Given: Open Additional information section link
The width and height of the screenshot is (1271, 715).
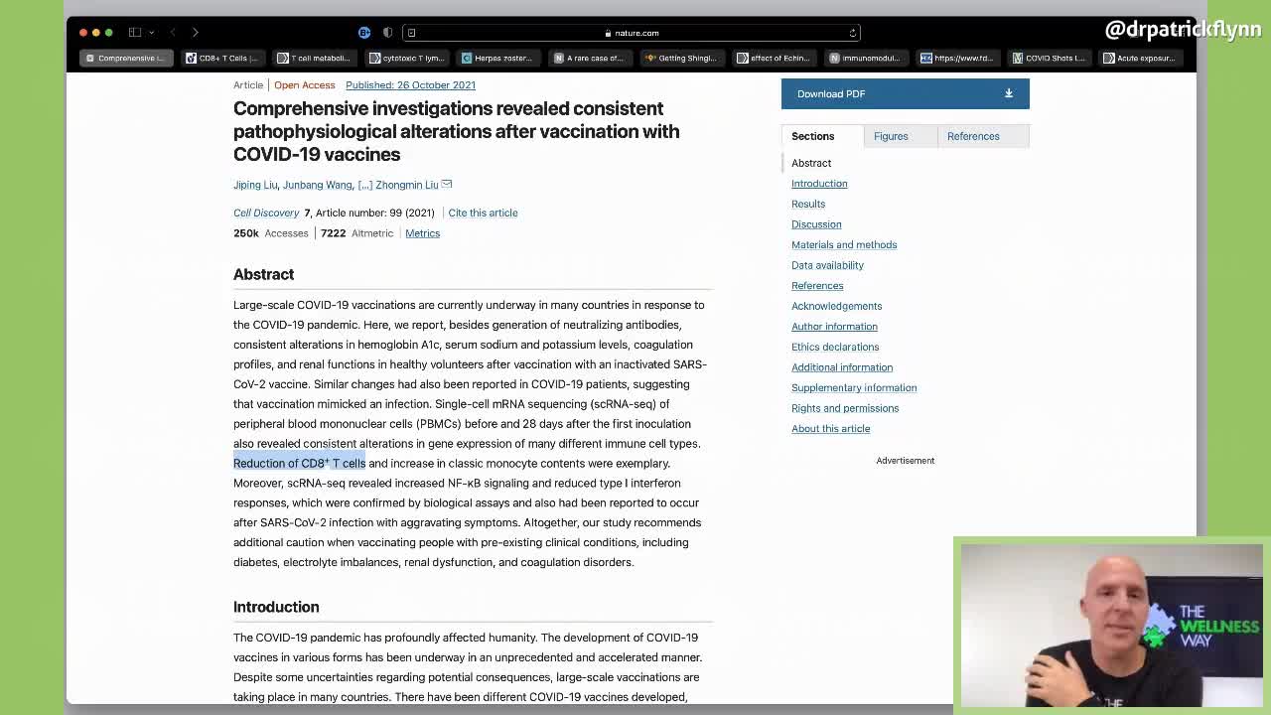Looking at the screenshot, I should click(x=842, y=367).
